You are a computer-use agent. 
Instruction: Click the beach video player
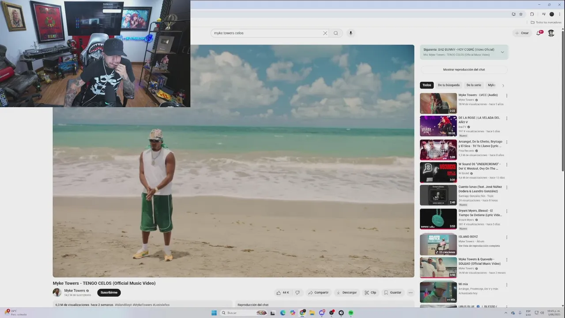tap(234, 161)
